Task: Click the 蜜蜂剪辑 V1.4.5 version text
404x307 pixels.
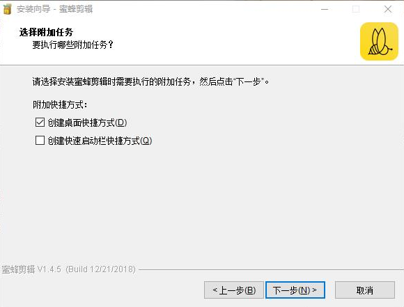Action: point(31,269)
